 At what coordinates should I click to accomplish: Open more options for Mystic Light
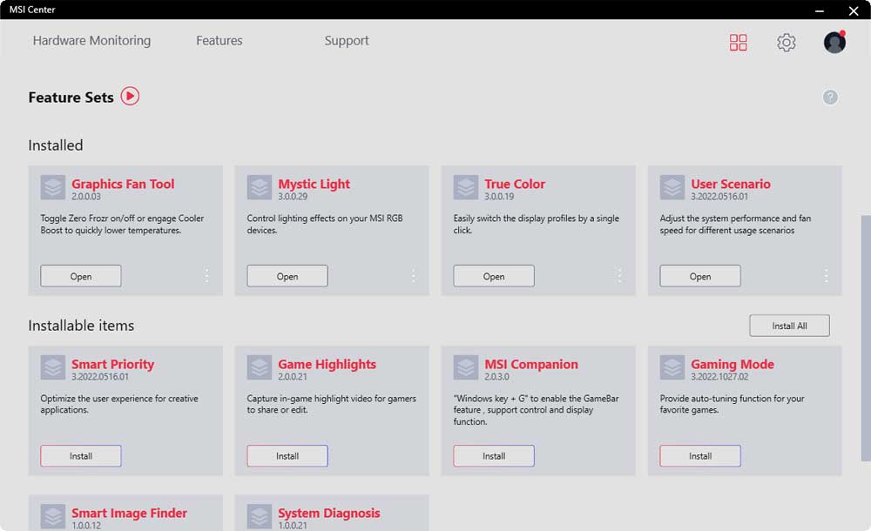(x=413, y=275)
